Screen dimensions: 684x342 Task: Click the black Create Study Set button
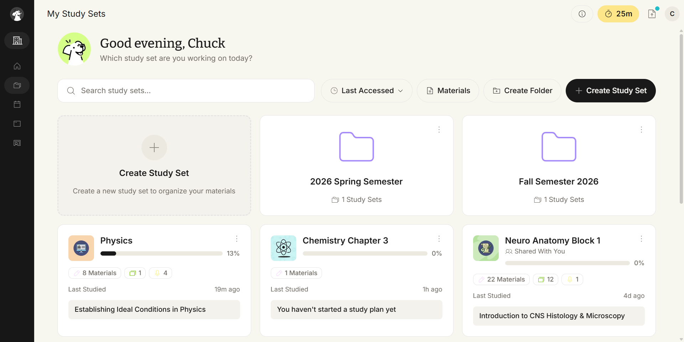click(x=611, y=91)
